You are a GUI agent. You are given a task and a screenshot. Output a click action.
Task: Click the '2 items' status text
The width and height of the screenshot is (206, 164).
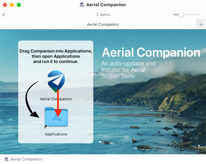click(x=103, y=15)
